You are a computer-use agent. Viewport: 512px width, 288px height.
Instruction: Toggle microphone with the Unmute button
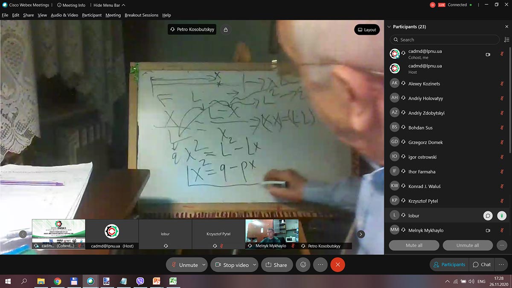coord(184,265)
